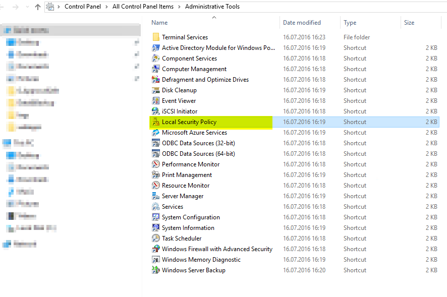This screenshot has width=447, height=297.
Task: Click the Windows Firewall with Advanced Security icon
Action: click(x=156, y=249)
